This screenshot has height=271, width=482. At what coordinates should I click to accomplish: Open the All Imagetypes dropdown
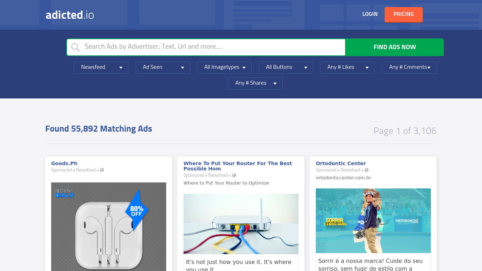[x=224, y=67]
